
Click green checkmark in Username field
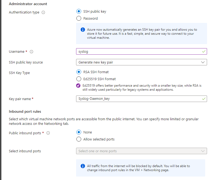click(204, 51)
